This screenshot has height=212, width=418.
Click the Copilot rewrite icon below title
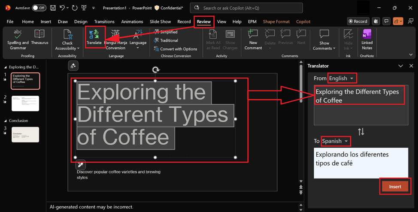click(81, 165)
